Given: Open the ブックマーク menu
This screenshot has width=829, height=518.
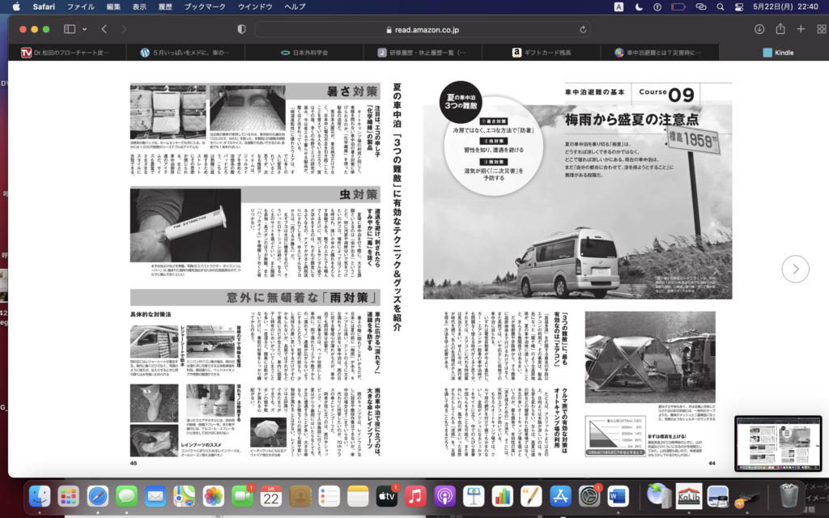Looking at the screenshot, I should (205, 6).
